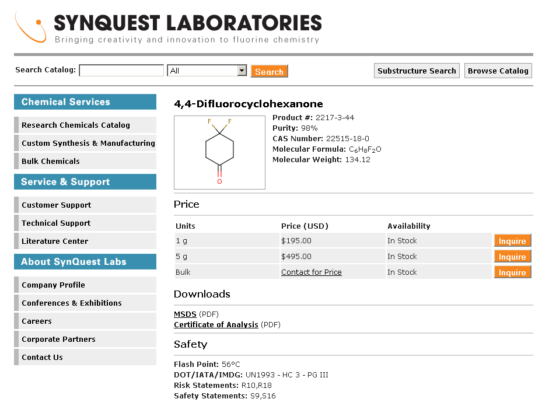
Task: View the Company Profile
Action: tap(54, 285)
